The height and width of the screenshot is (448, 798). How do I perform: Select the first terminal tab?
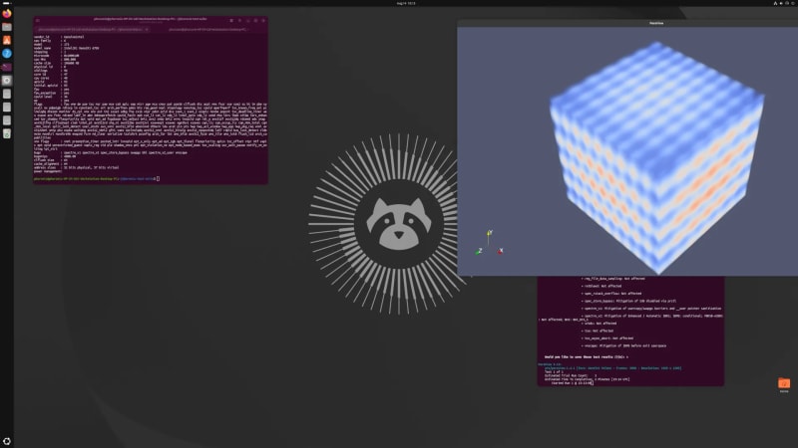click(x=92, y=30)
